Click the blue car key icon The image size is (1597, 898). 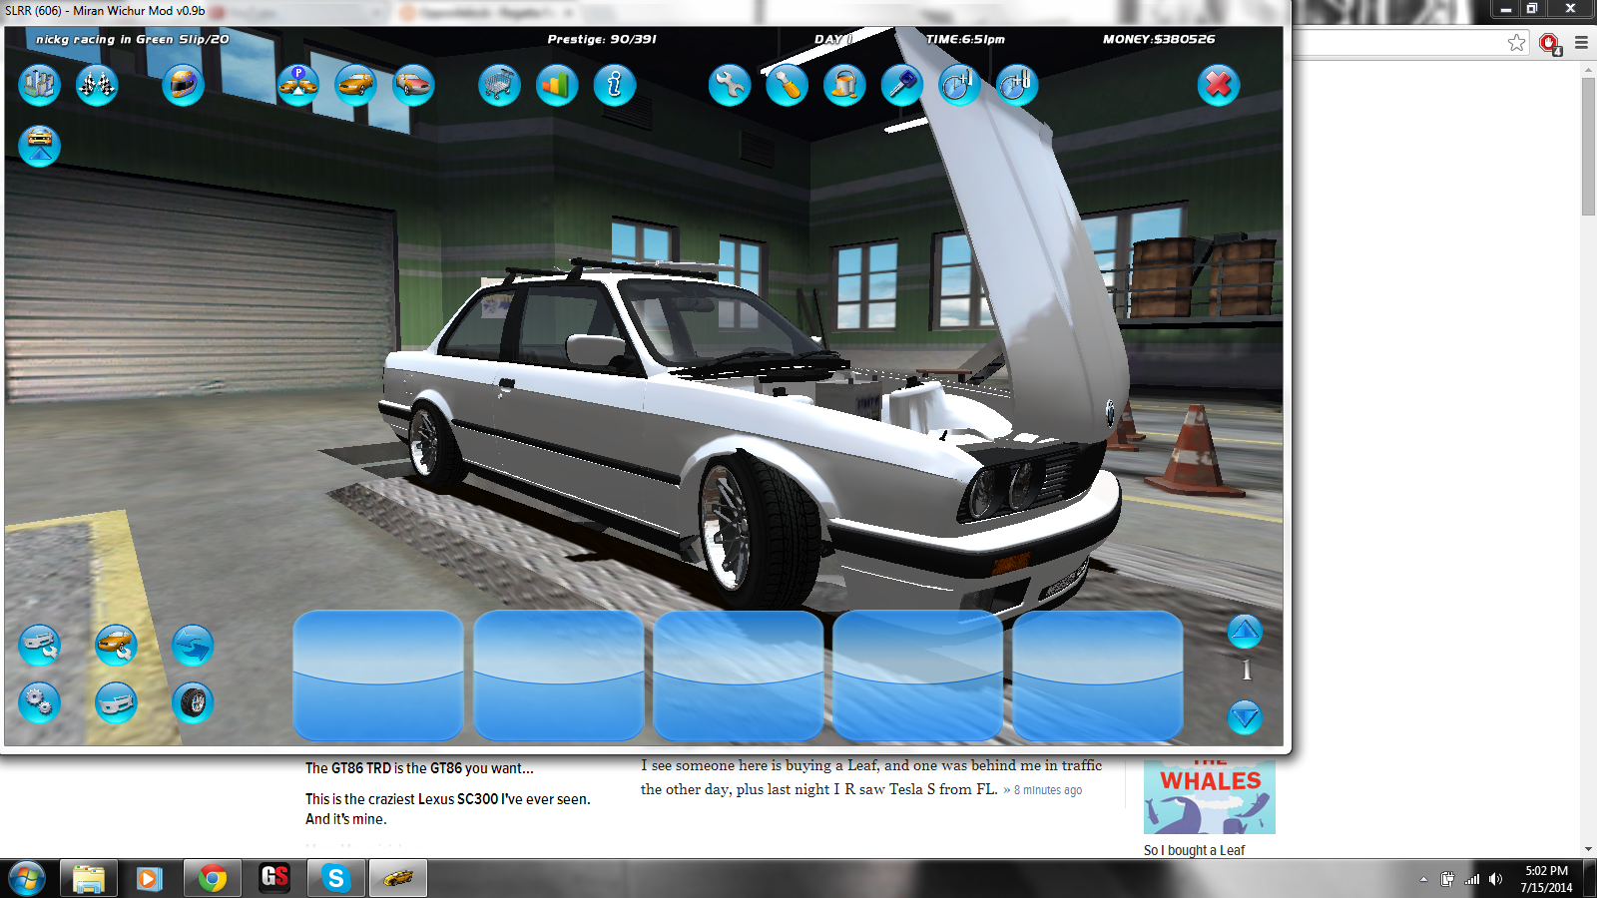[x=902, y=85]
